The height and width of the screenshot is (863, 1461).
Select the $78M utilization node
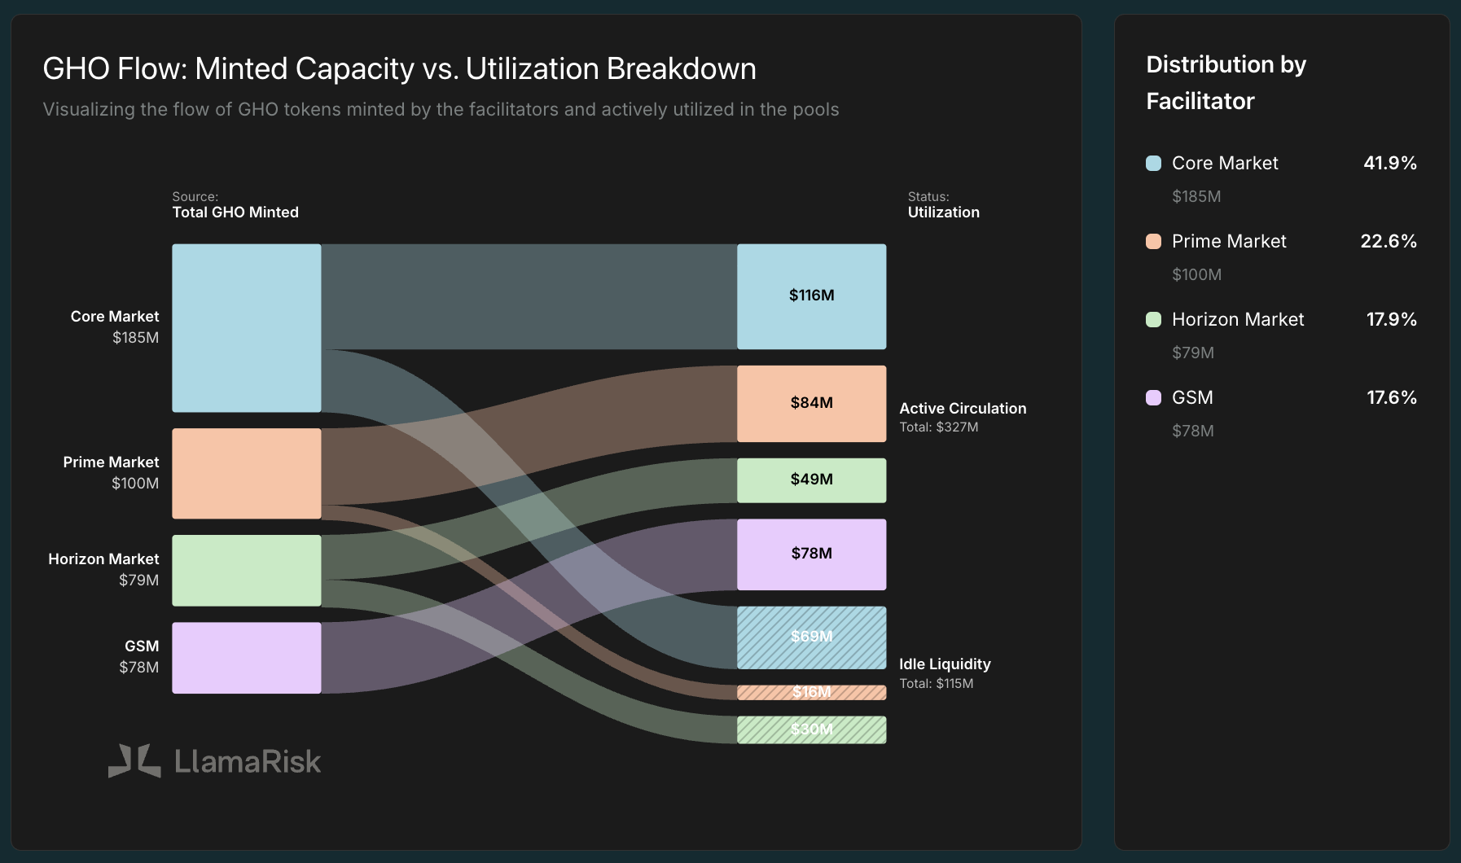pyautogui.click(x=812, y=554)
